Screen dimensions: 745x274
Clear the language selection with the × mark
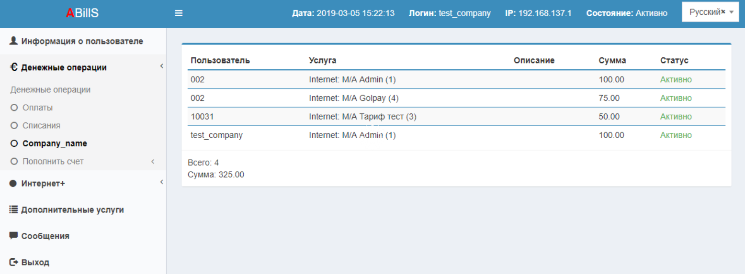point(723,12)
